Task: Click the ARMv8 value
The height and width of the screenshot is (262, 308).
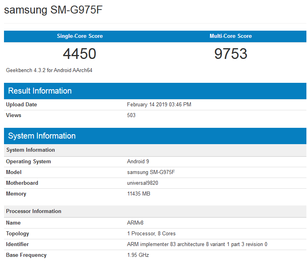Action: click(x=135, y=223)
